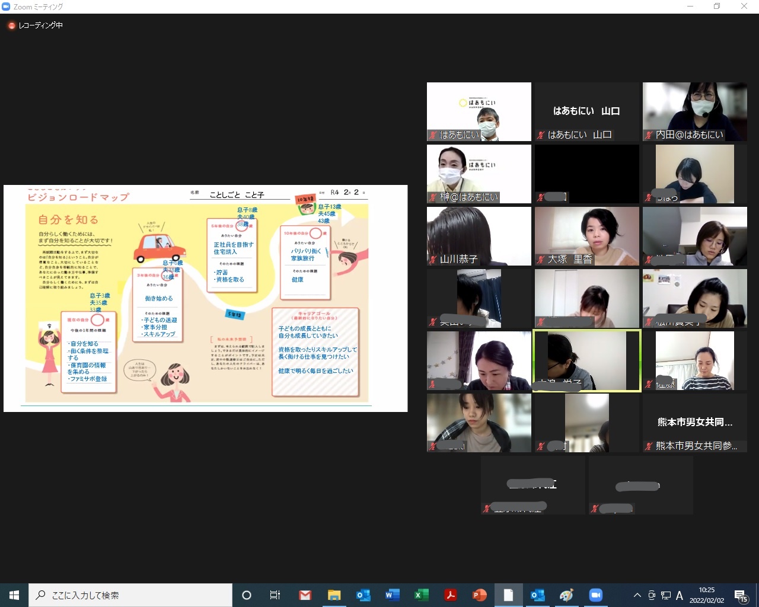Image resolution: width=759 pixels, height=607 pixels.
Task: Open the Paint app in the taskbar
Action: (x=566, y=595)
